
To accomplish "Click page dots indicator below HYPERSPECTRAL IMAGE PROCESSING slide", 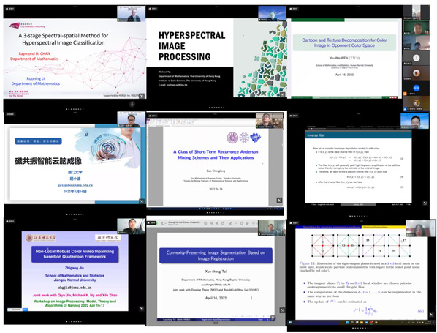I will point(216,108).
